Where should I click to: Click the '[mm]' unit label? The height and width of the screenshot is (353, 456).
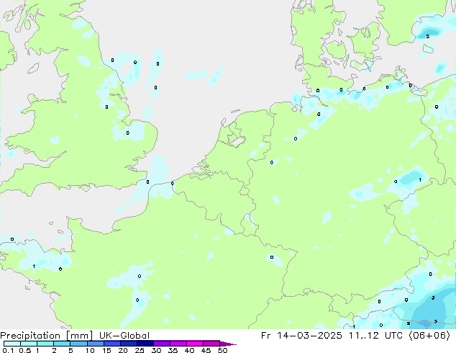[x=79, y=336]
